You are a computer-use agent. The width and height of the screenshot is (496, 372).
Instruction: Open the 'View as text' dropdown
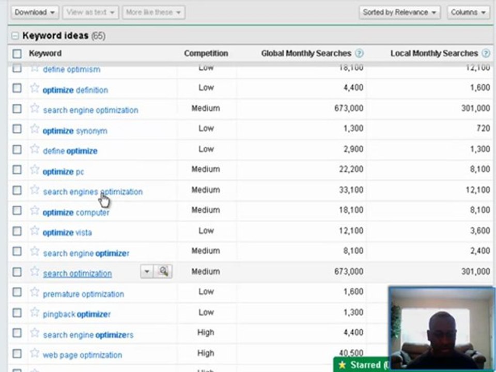[90, 12]
